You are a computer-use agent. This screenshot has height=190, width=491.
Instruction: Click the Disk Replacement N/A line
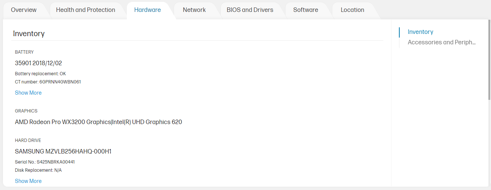(x=38, y=170)
